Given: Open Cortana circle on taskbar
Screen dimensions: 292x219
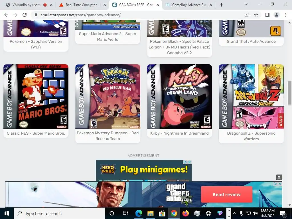Looking at the screenshot, I should click(x=112, y=213).
